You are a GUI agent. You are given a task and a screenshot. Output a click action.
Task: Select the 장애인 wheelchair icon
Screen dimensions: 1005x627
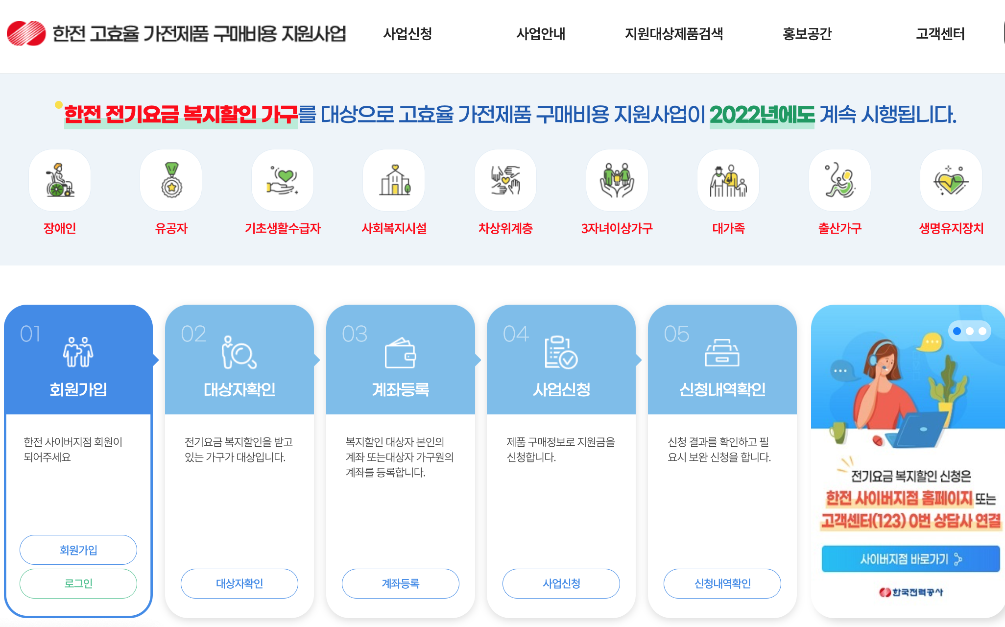click(60, 180)
